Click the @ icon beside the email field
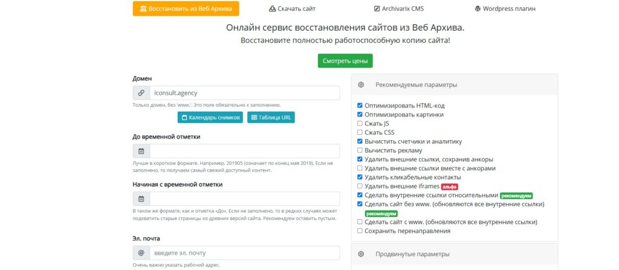This screenshot has width=619, height=270. coord(141,253)
